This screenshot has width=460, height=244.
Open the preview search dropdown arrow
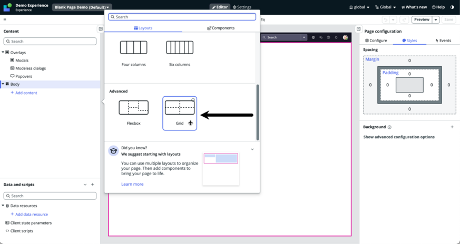304,37
